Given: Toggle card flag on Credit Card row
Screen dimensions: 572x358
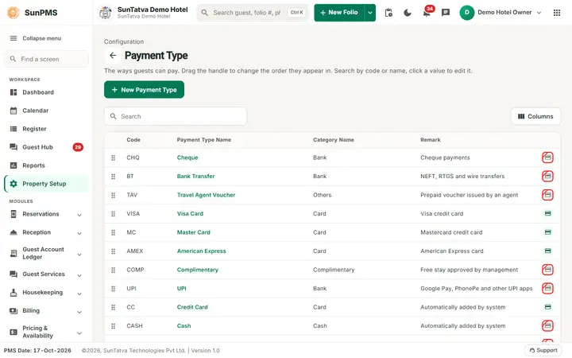Looking at the screenshot, I should pyautogui.click(x=547, y=307).
